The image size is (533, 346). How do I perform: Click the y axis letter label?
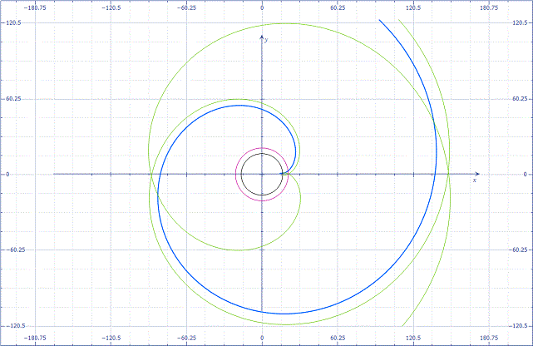[x=266, y=40]
